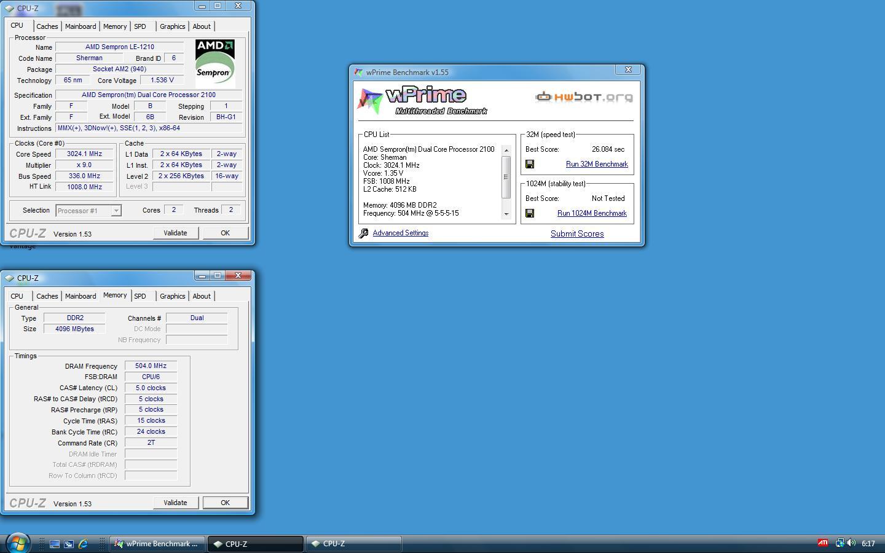The height and width of the screenshot is (553, 885).
Task: Open the Processor #1 selection dropdown
Action: pos(116,211)
